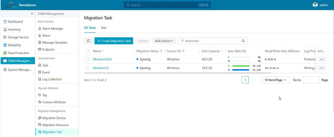Go to next page arrow
The height and width of the screenshot is (137, 334).
253,80
